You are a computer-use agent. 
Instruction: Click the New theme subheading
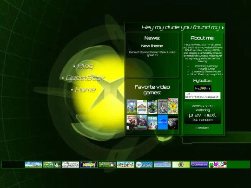(152, 46)
